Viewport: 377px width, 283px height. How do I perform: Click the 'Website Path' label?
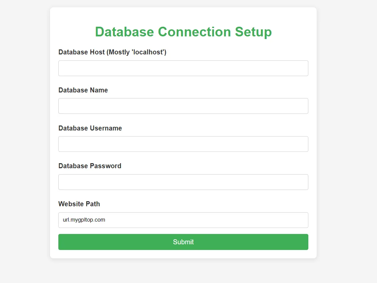[x=79, y=204]
